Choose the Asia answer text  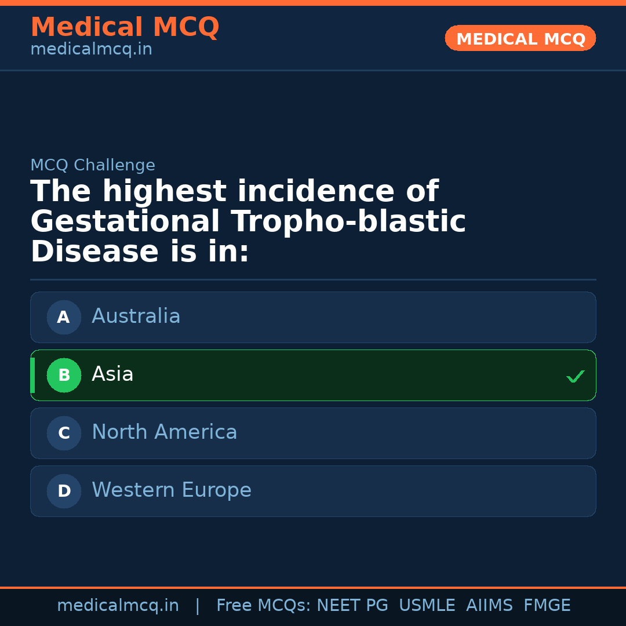(x=112, y=374)
